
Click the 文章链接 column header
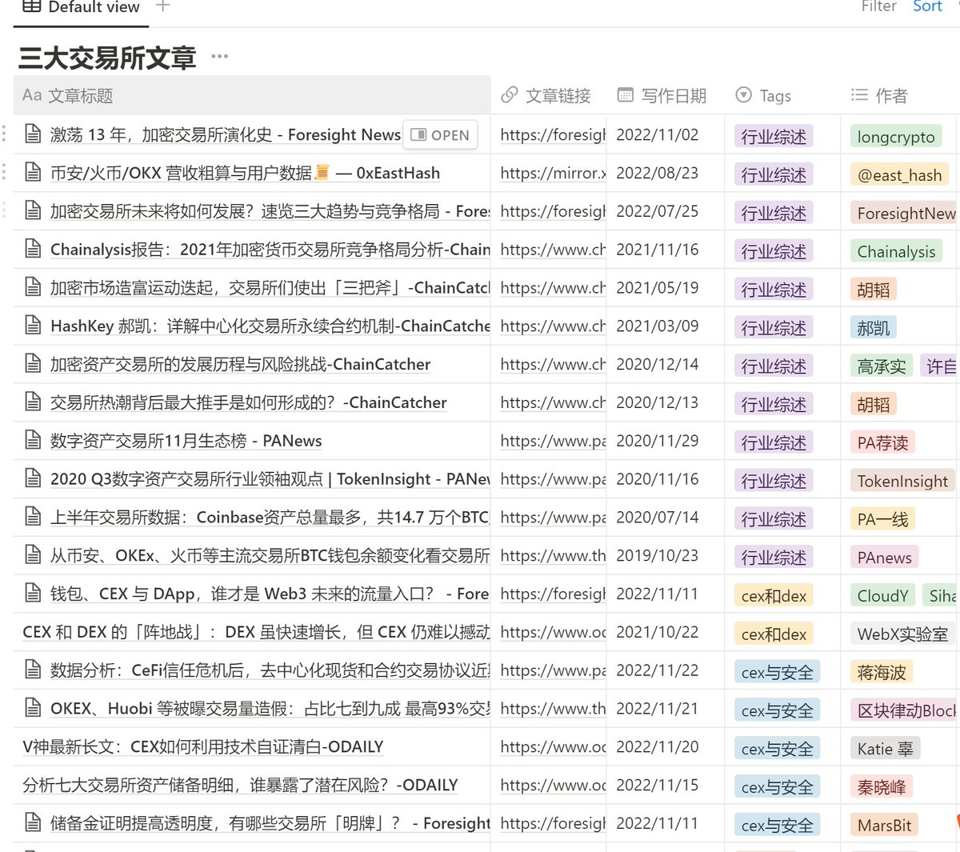tap(549, 95)
